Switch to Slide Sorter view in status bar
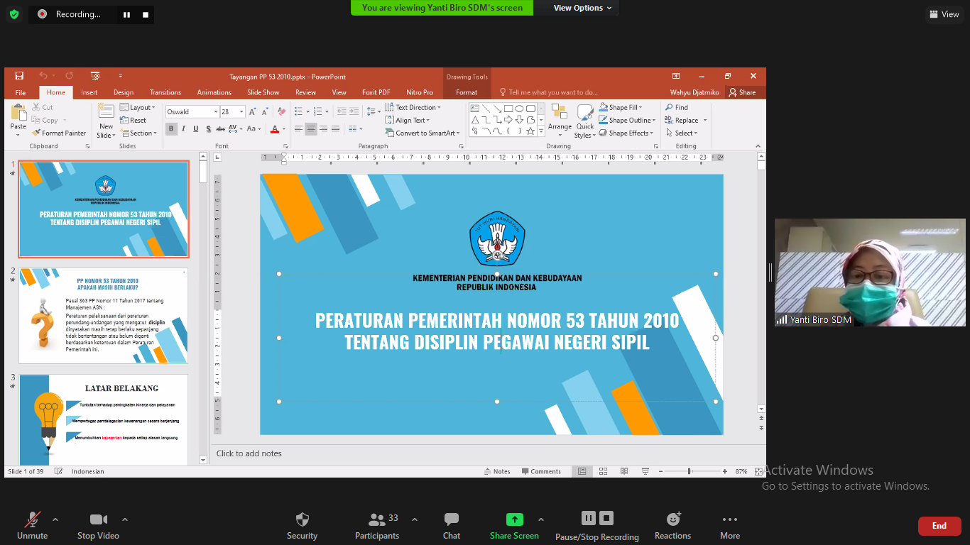The width and height of the screenshot is (970, 545). click(602, 470)
